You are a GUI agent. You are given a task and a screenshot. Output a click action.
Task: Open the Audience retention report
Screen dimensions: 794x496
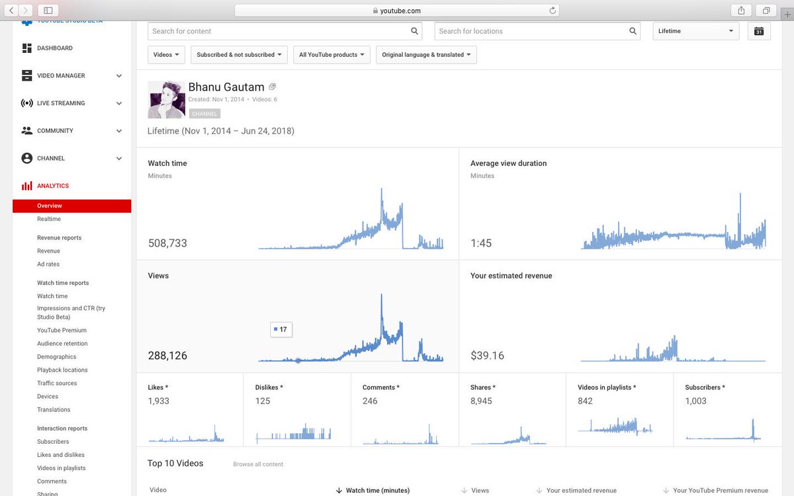point(62,344)
